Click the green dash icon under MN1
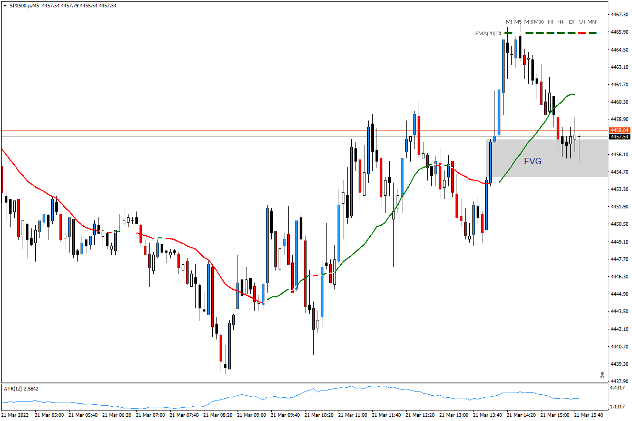Image resolution: width=632 pixels, height=421 pixels. [x=592, y=33]
